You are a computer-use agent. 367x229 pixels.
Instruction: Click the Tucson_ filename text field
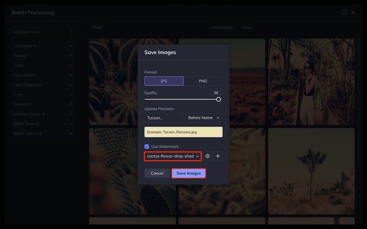coord(164,118)
